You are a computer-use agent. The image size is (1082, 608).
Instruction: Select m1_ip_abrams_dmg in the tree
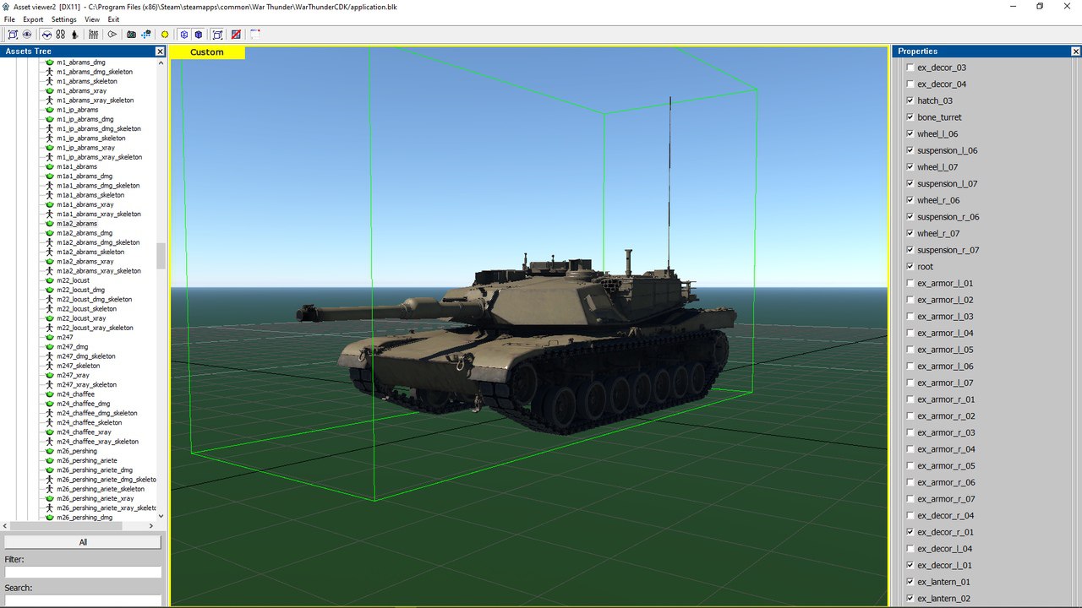85,119
